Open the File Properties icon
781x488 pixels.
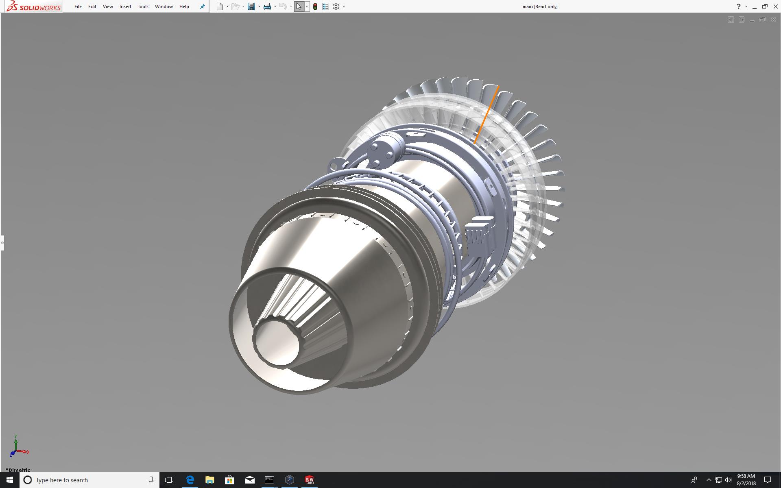click(x=325, y=7)
